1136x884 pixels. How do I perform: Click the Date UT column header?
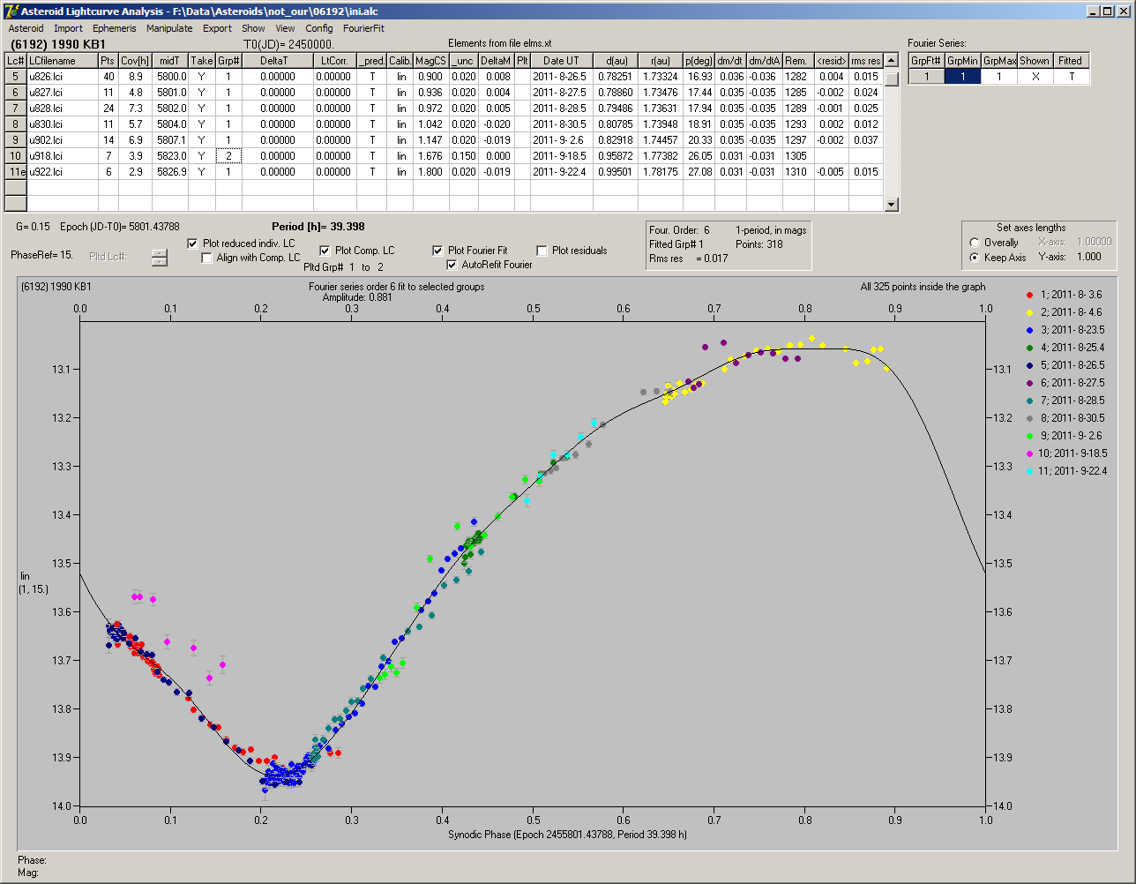tap(561, 61)
